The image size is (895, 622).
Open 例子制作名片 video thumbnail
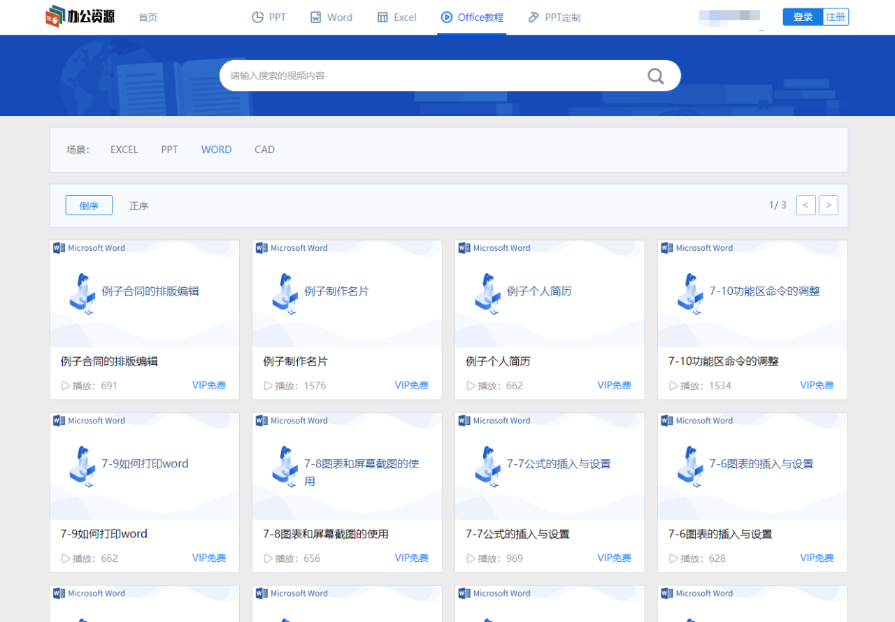click(347, 294)
